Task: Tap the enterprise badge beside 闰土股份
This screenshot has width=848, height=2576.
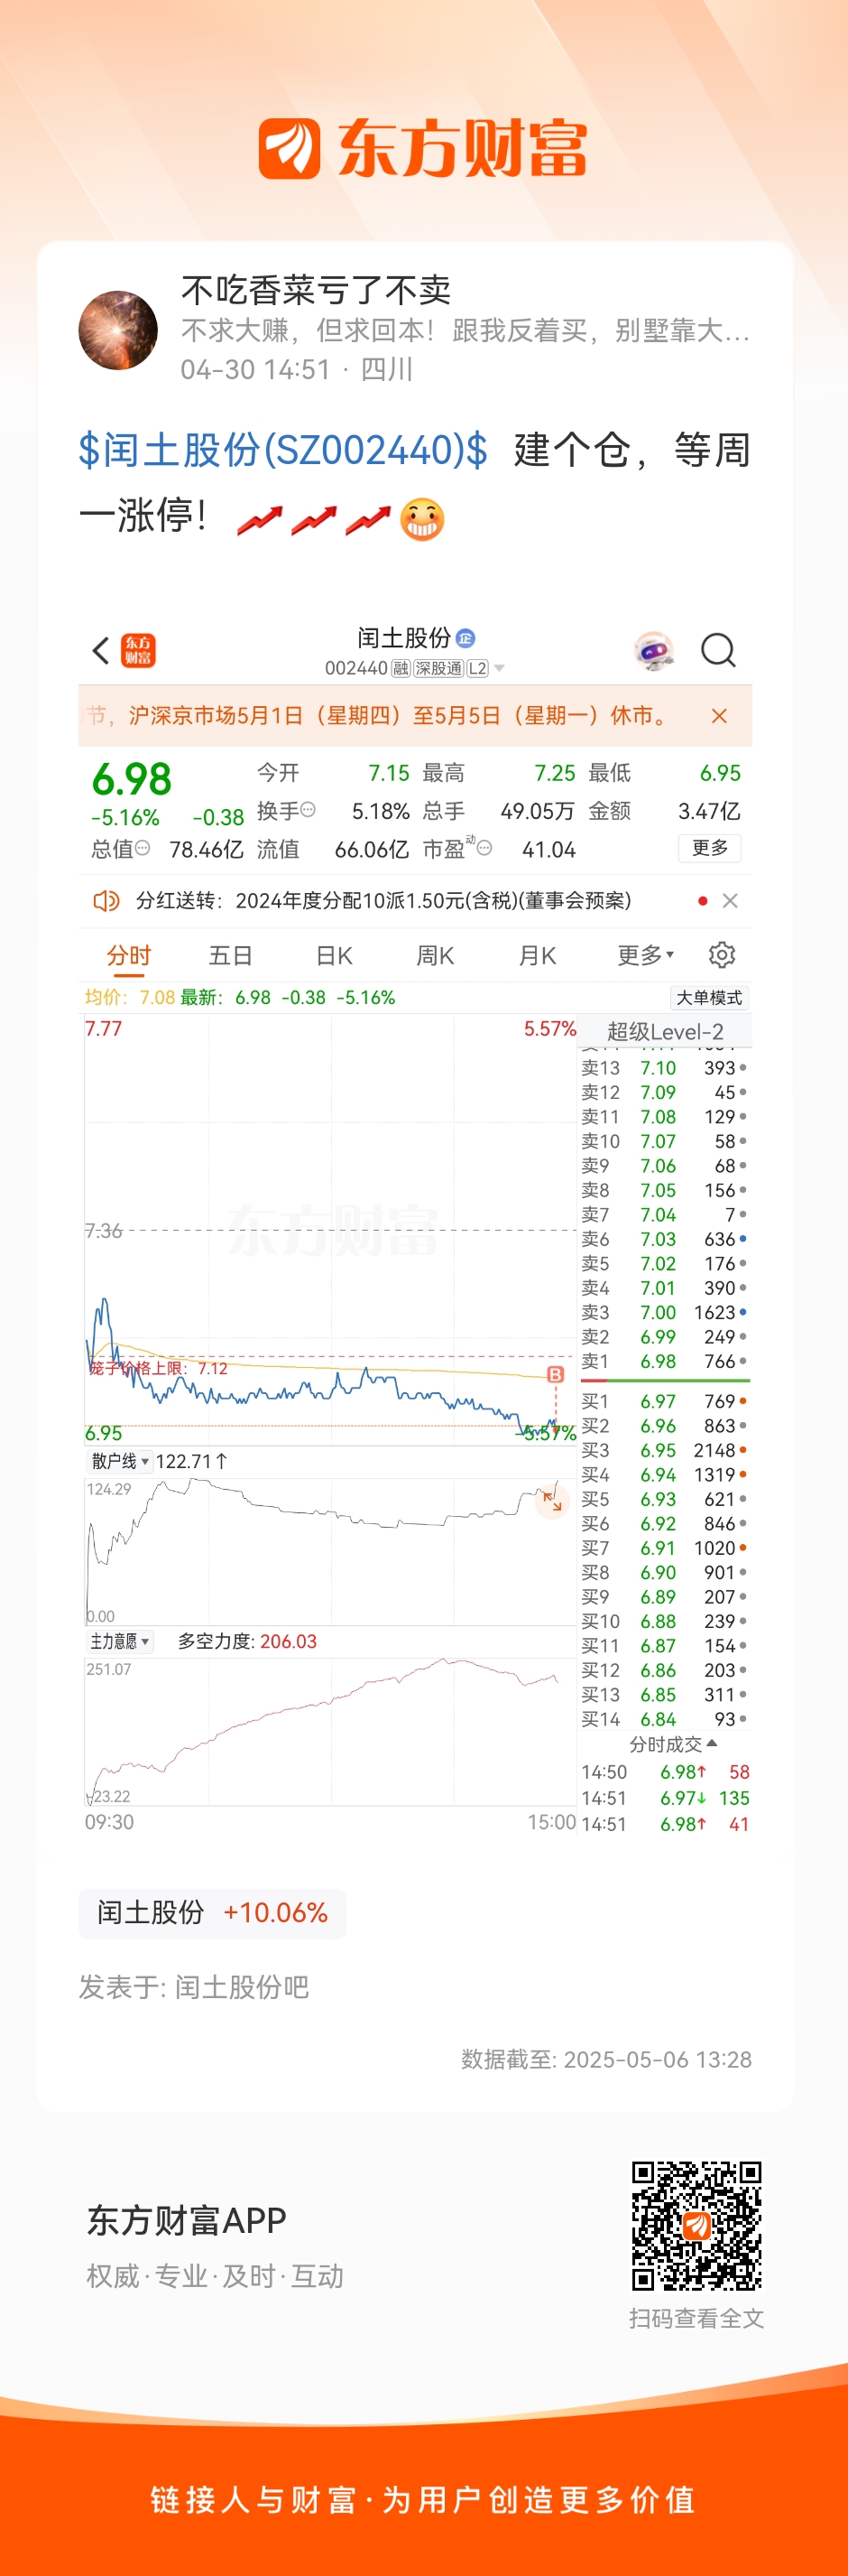Action: [465, 638]
